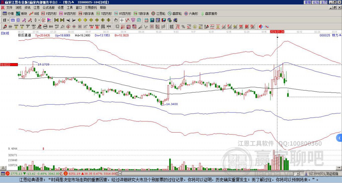Open the 设置 menu
Screen dimensions: 342x183
(61, 7)
